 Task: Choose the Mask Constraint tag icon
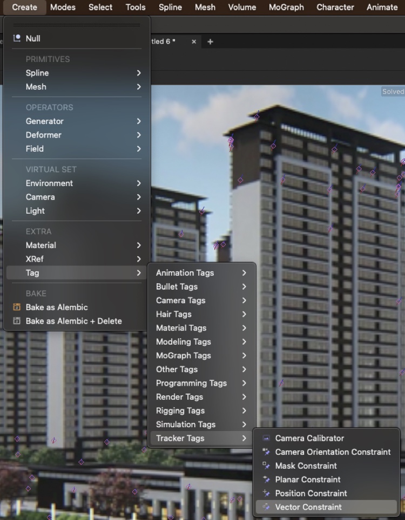(x=266, y=466)
